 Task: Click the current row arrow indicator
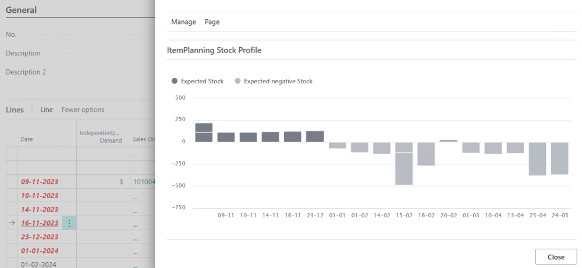tap(12, 223)
